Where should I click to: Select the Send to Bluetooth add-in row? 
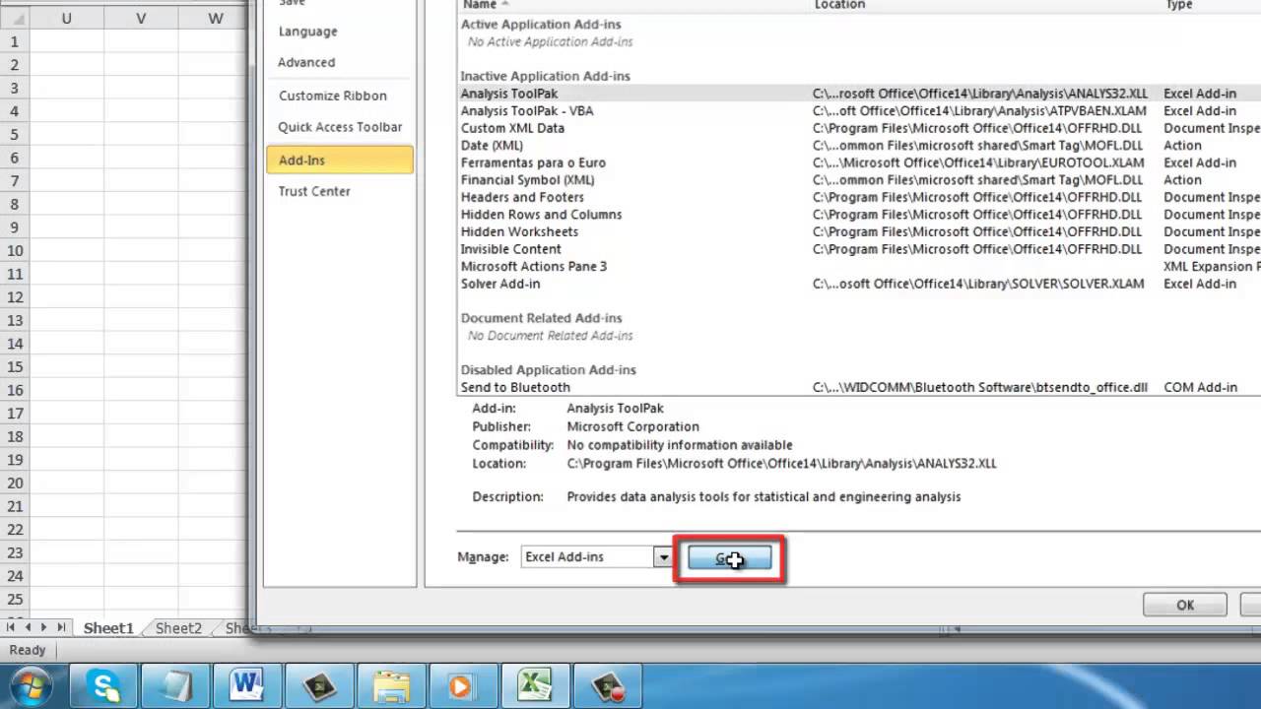859,387
